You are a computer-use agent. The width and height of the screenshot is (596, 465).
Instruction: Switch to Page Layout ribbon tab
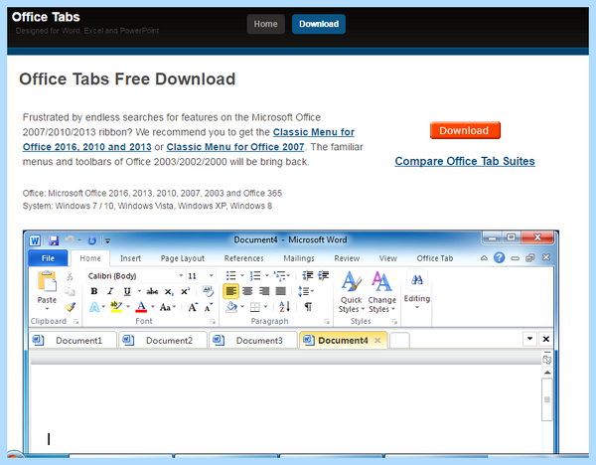[x=183, y=258]
